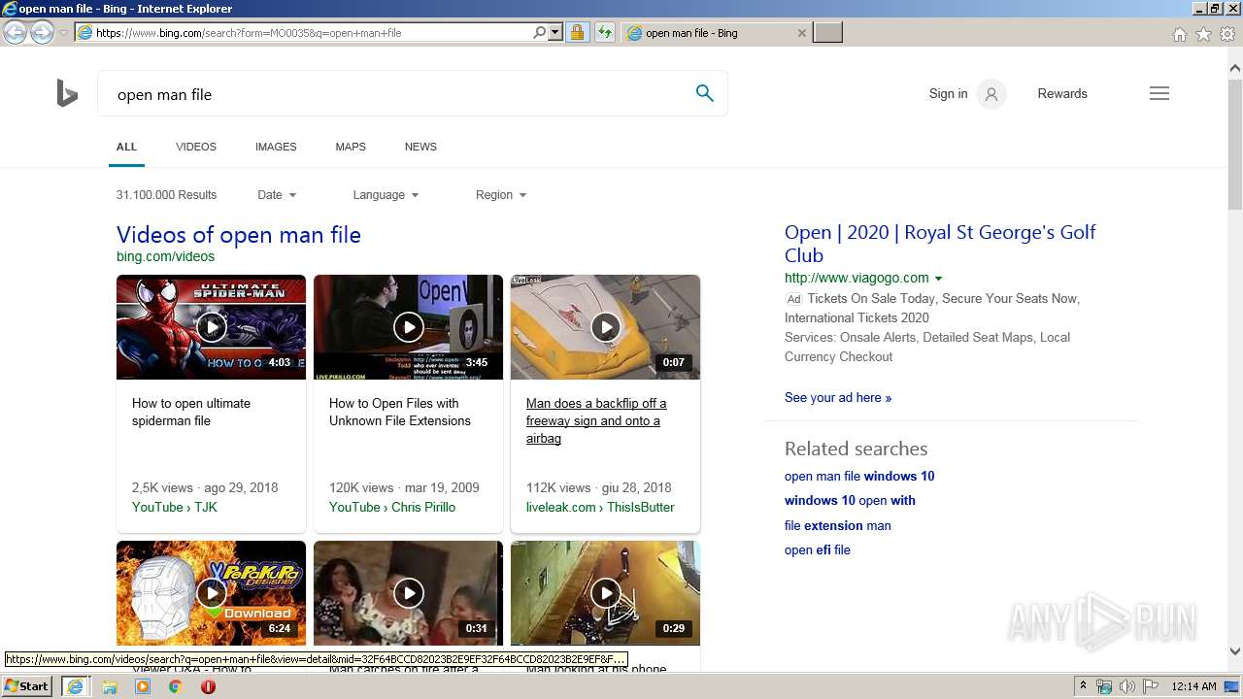Open 'Videos of open man file' heading link

coord(239,235)
